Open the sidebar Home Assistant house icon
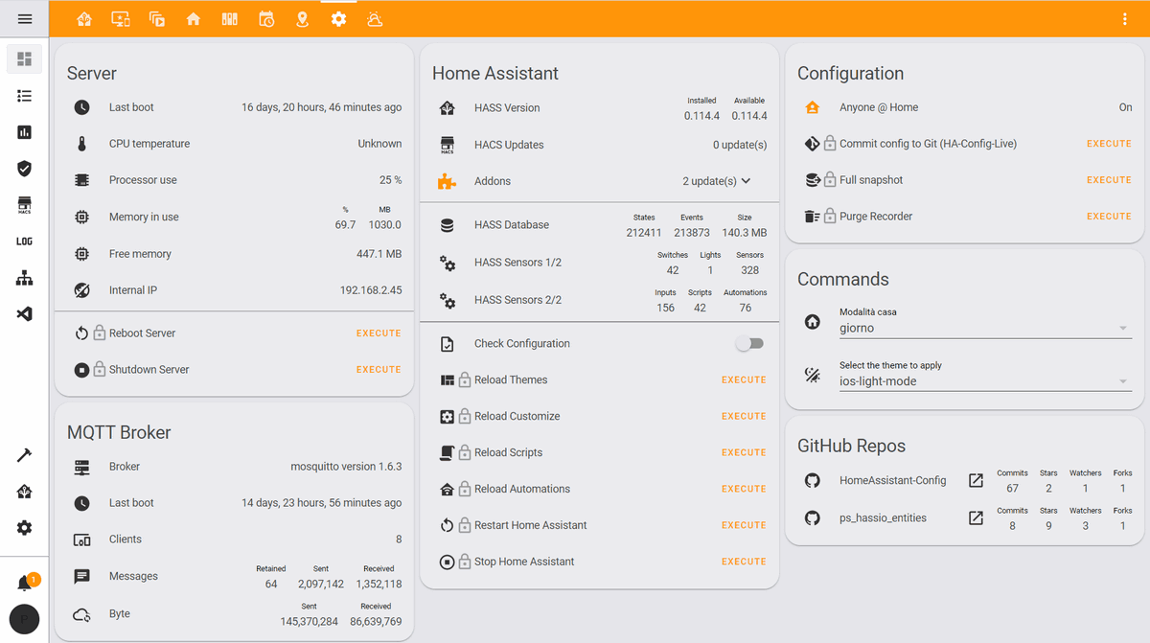The width and height of the screenshot is (1150, 643). 25,492
